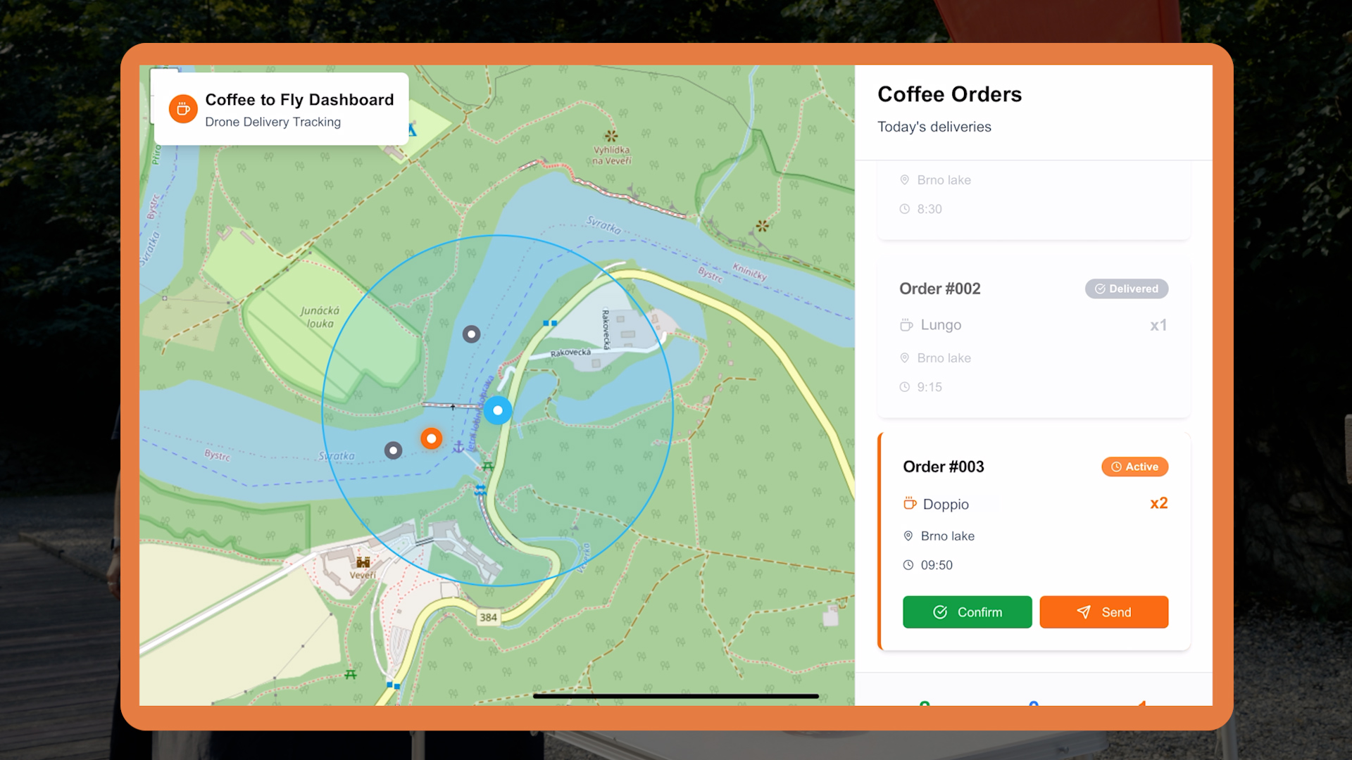Click the Lungo coffee cup icon

point(906,325)
